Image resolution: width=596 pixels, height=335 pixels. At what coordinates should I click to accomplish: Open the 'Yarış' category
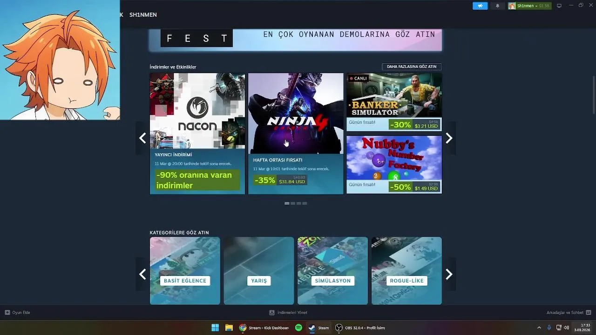pos(259,271)
